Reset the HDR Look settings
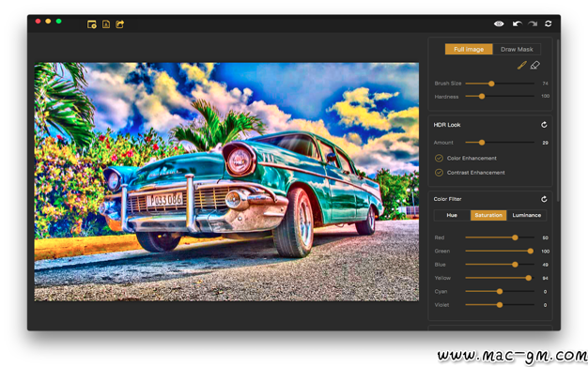Image resolution: width=588 pixels, height=367 pixels. [544, 125]
